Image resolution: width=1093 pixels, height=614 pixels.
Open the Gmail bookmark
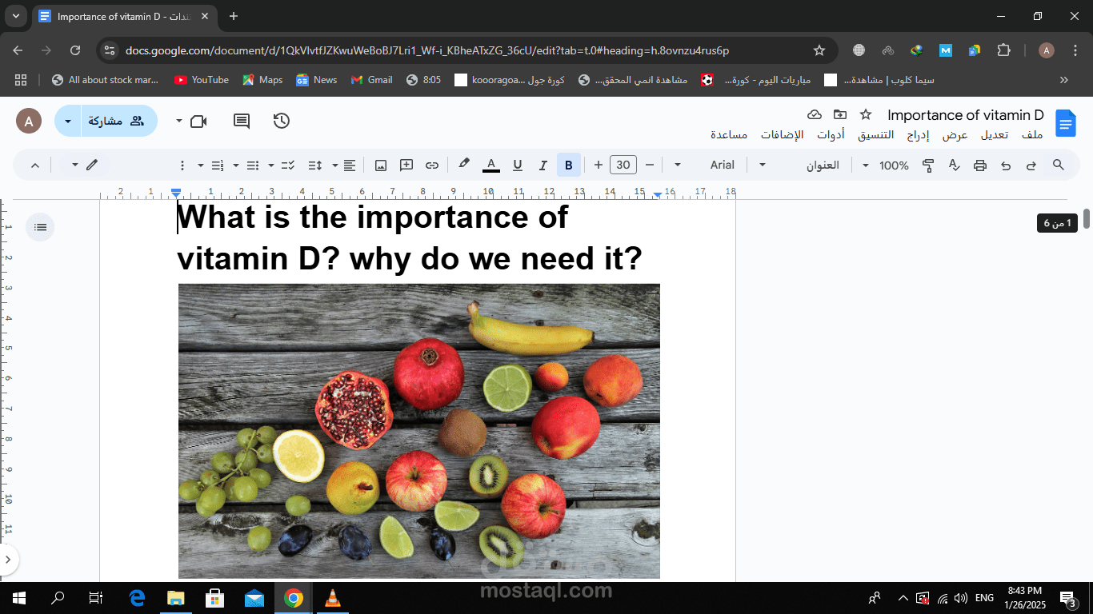tap(371, 80)
